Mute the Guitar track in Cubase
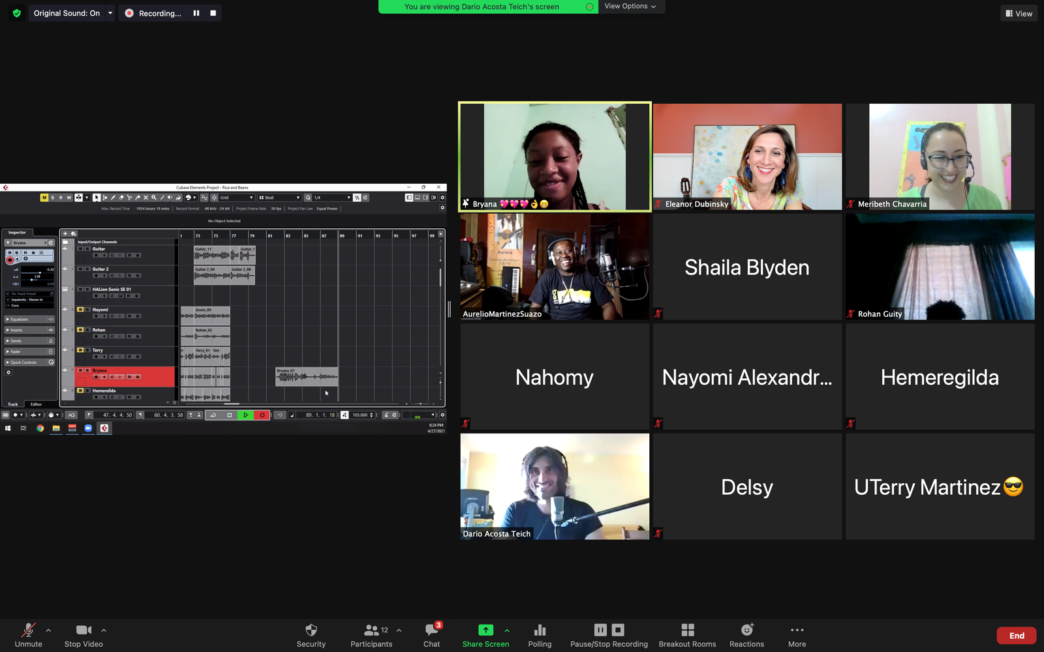Viewport: 1044px width, 652px height. 80,249
